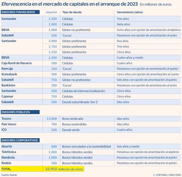Screen dimensions: 182x177
Task: Select the 'País Vasco' issuer name
Action: point(9,124)
